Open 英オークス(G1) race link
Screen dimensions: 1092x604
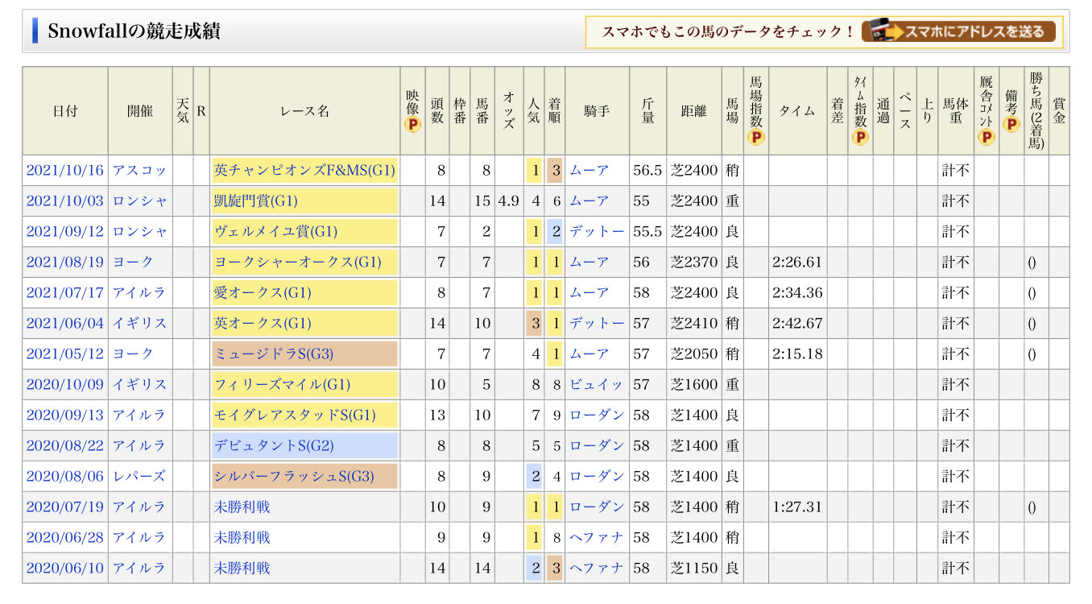pyautogui.click(x=263, y=324)
